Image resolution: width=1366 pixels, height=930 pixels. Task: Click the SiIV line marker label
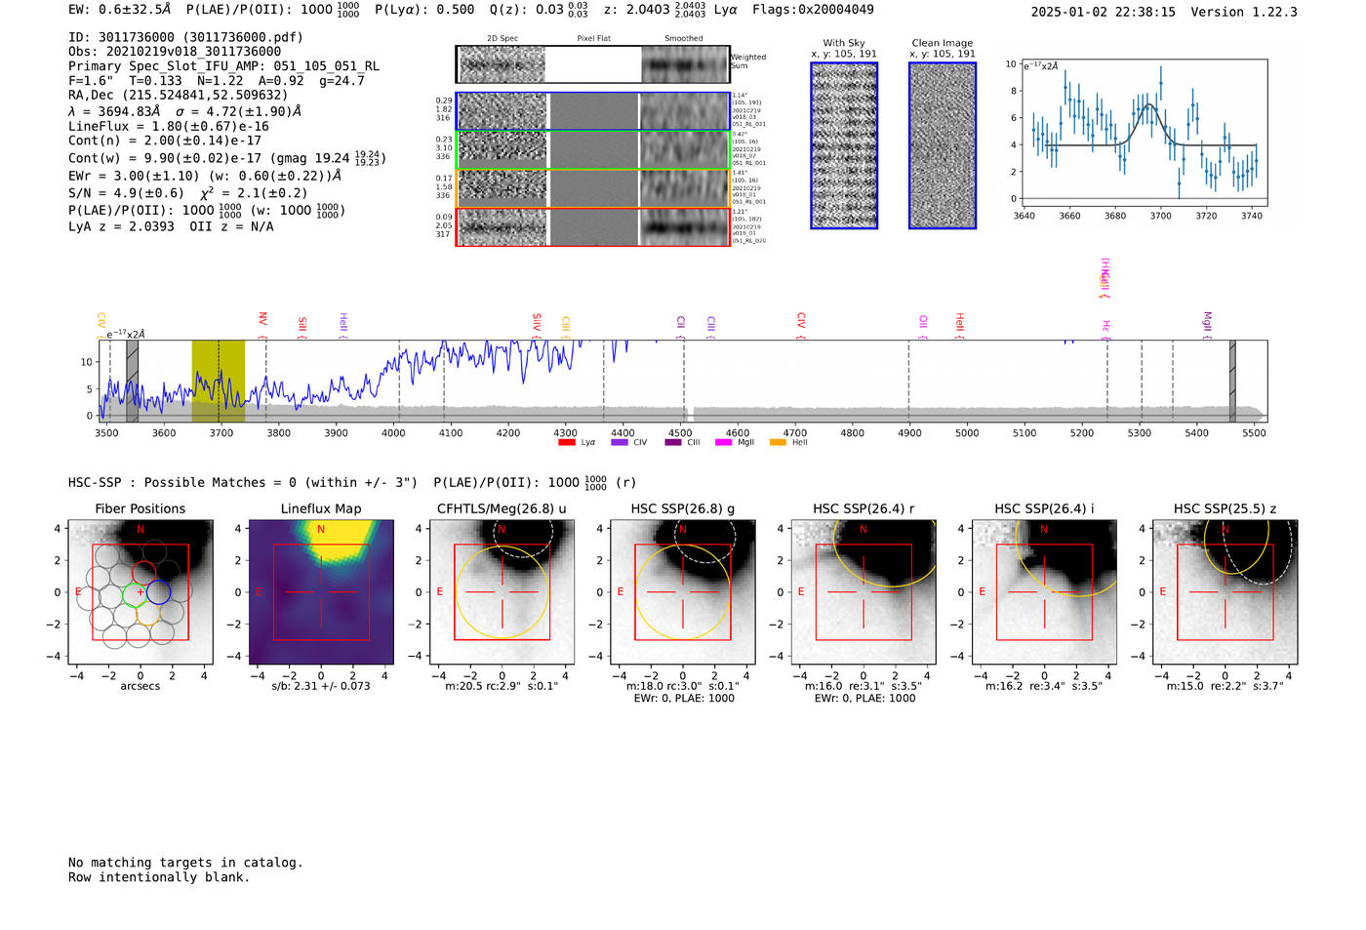[537, 323]
